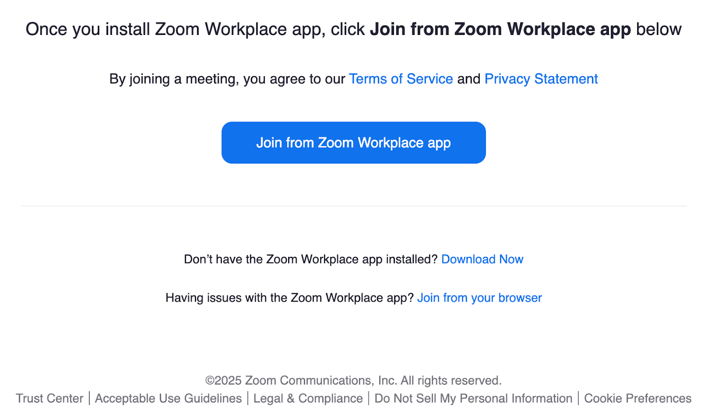Click the word "below" ending the heading

(x=659, y=29)
